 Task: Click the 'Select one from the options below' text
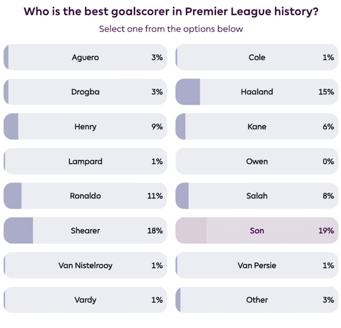point(170,29)
